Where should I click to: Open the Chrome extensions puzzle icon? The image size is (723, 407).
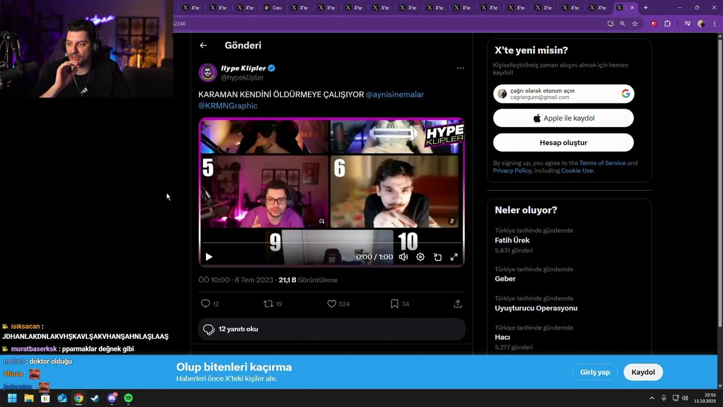tap(668, 24)
